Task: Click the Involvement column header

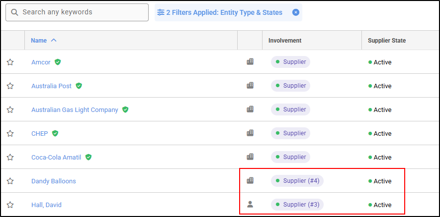Action: 285,41
